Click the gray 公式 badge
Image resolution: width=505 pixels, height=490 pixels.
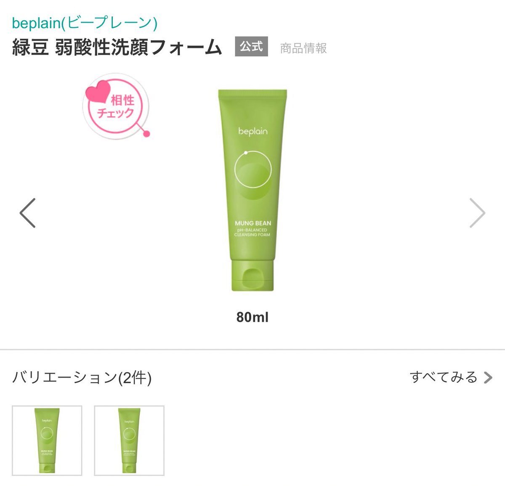click(251, 46)
